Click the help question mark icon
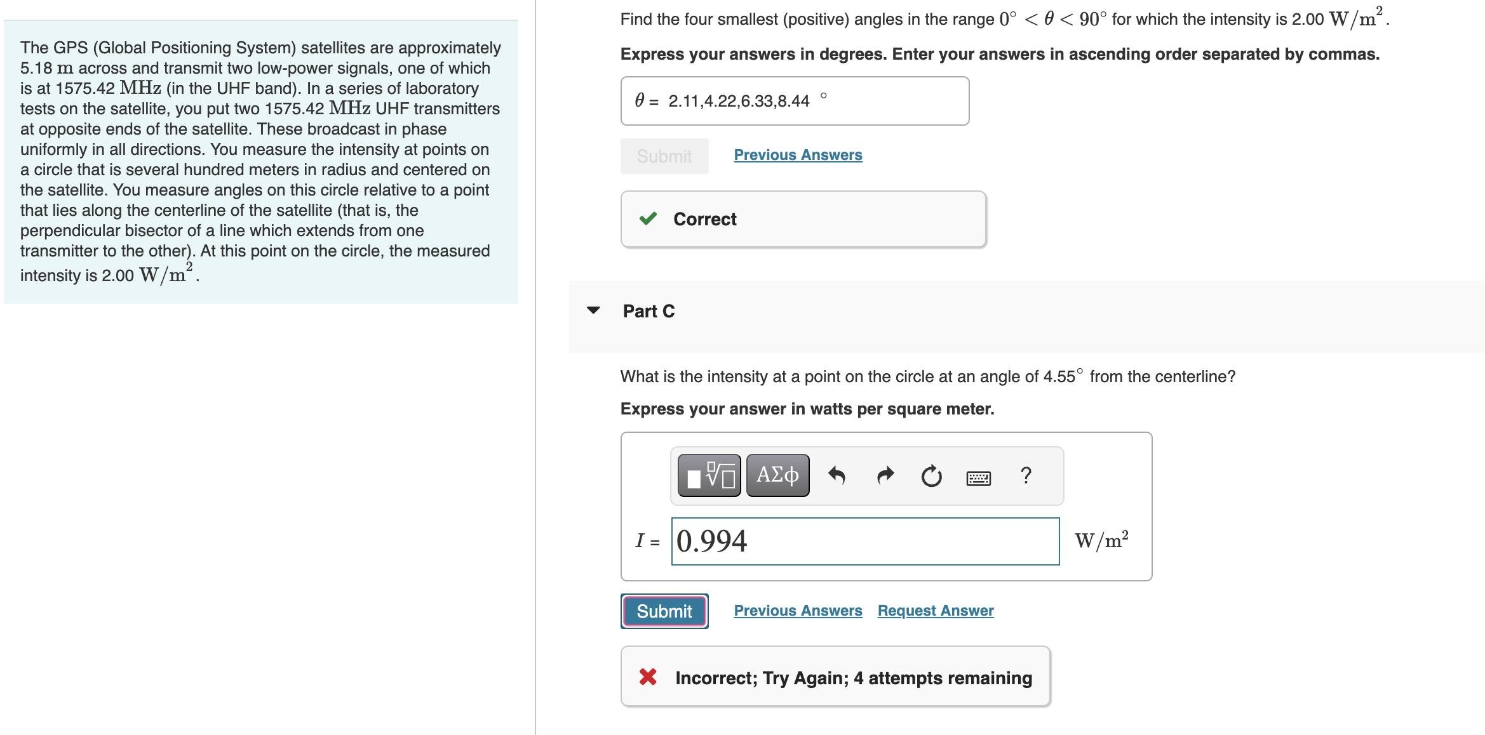Viewport: 1485px width, 735px height. [x=1025, y=476]
